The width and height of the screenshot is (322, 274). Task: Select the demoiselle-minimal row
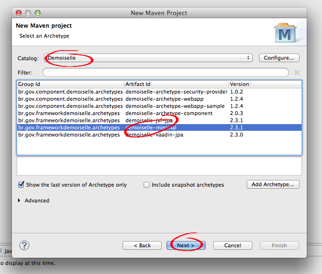[x=159, y=127]
